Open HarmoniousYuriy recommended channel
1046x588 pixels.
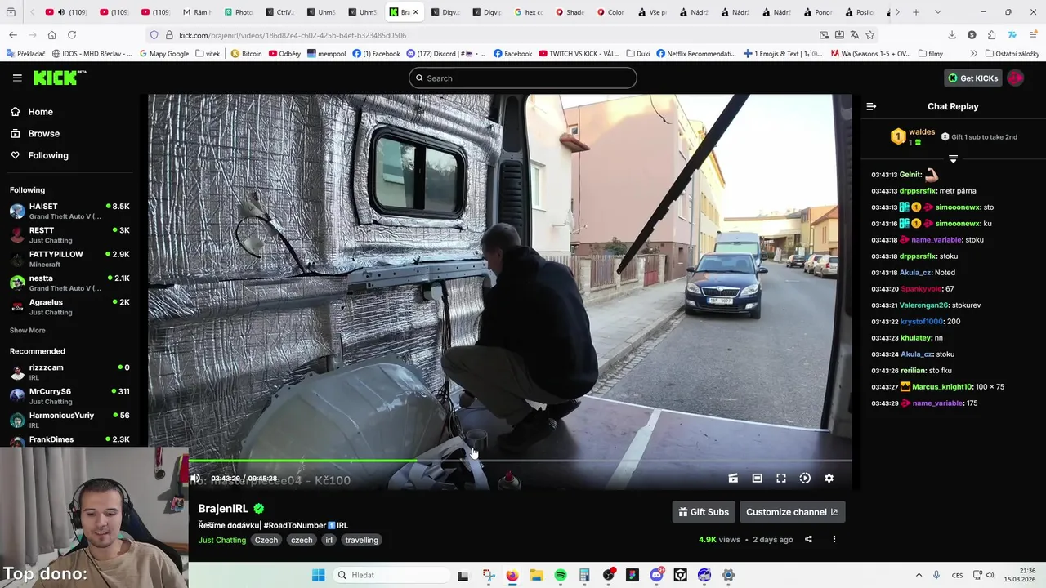69,420
